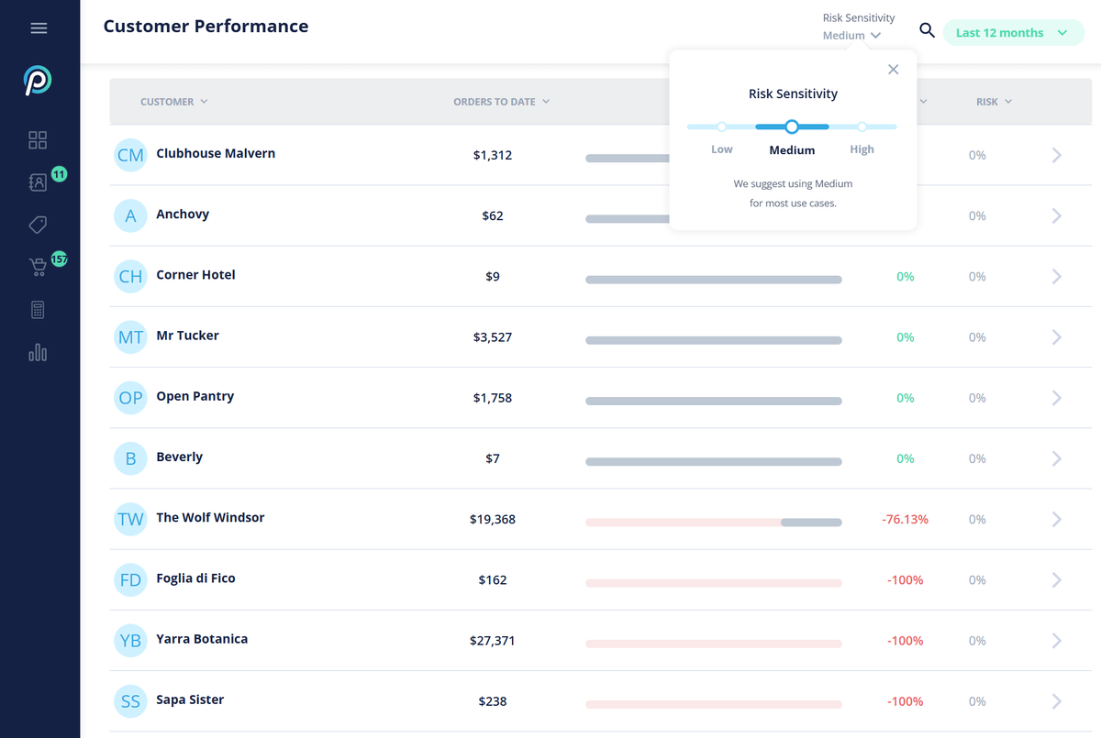Open Mr Tucker row arrow
Screen dimensions: 1101x738
tap(1057, 337)
